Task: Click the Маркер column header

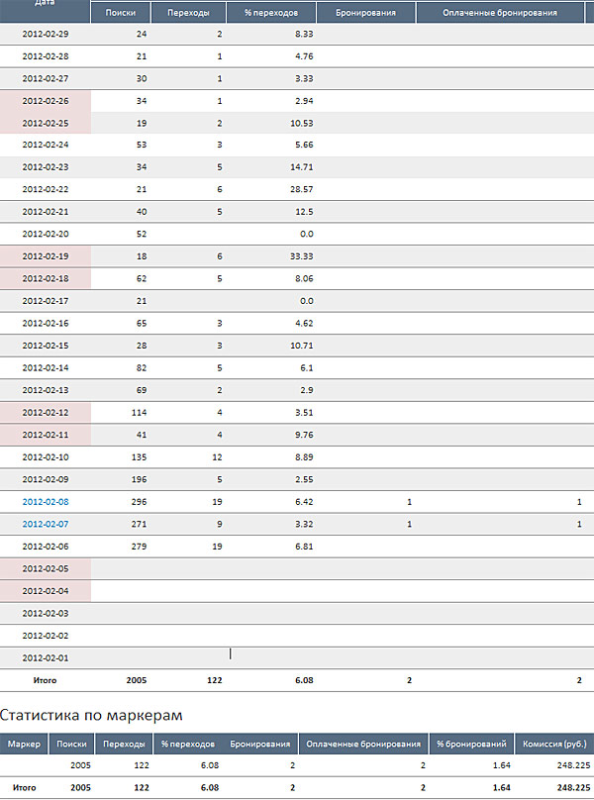Action: coord(24,744)
